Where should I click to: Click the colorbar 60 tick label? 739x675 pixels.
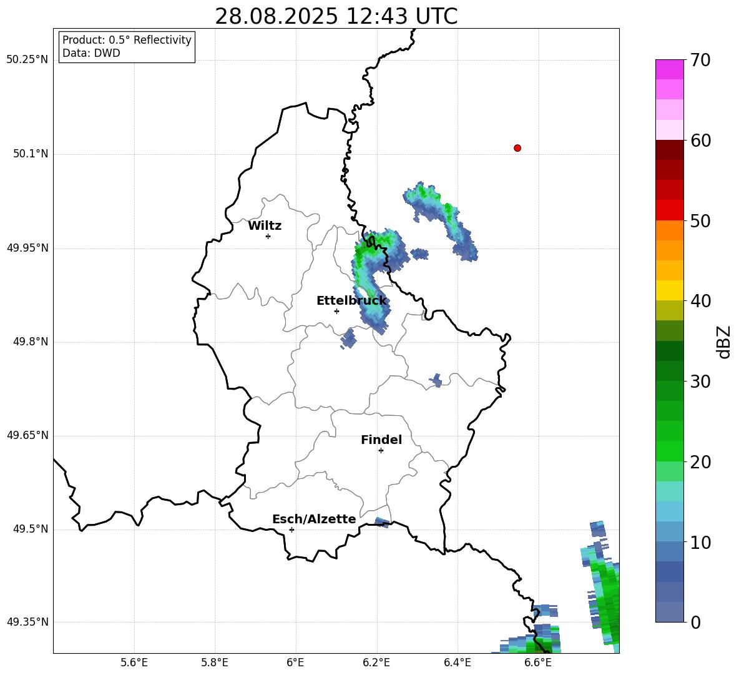point(700,140)
